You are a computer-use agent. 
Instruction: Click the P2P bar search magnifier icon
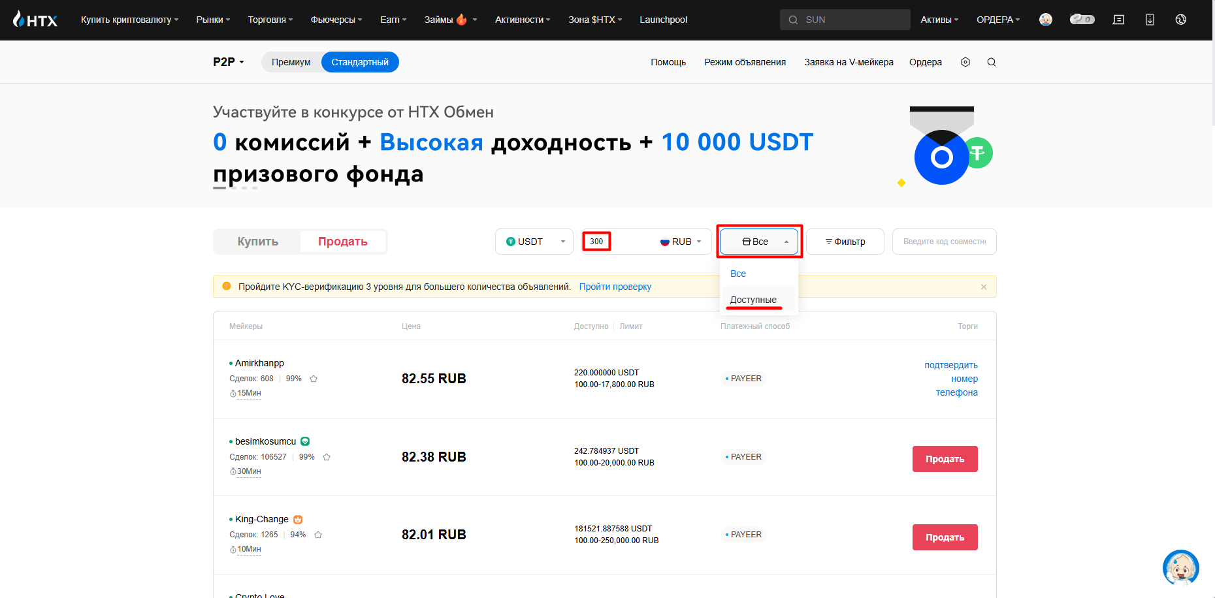click(x=991, y=62)
